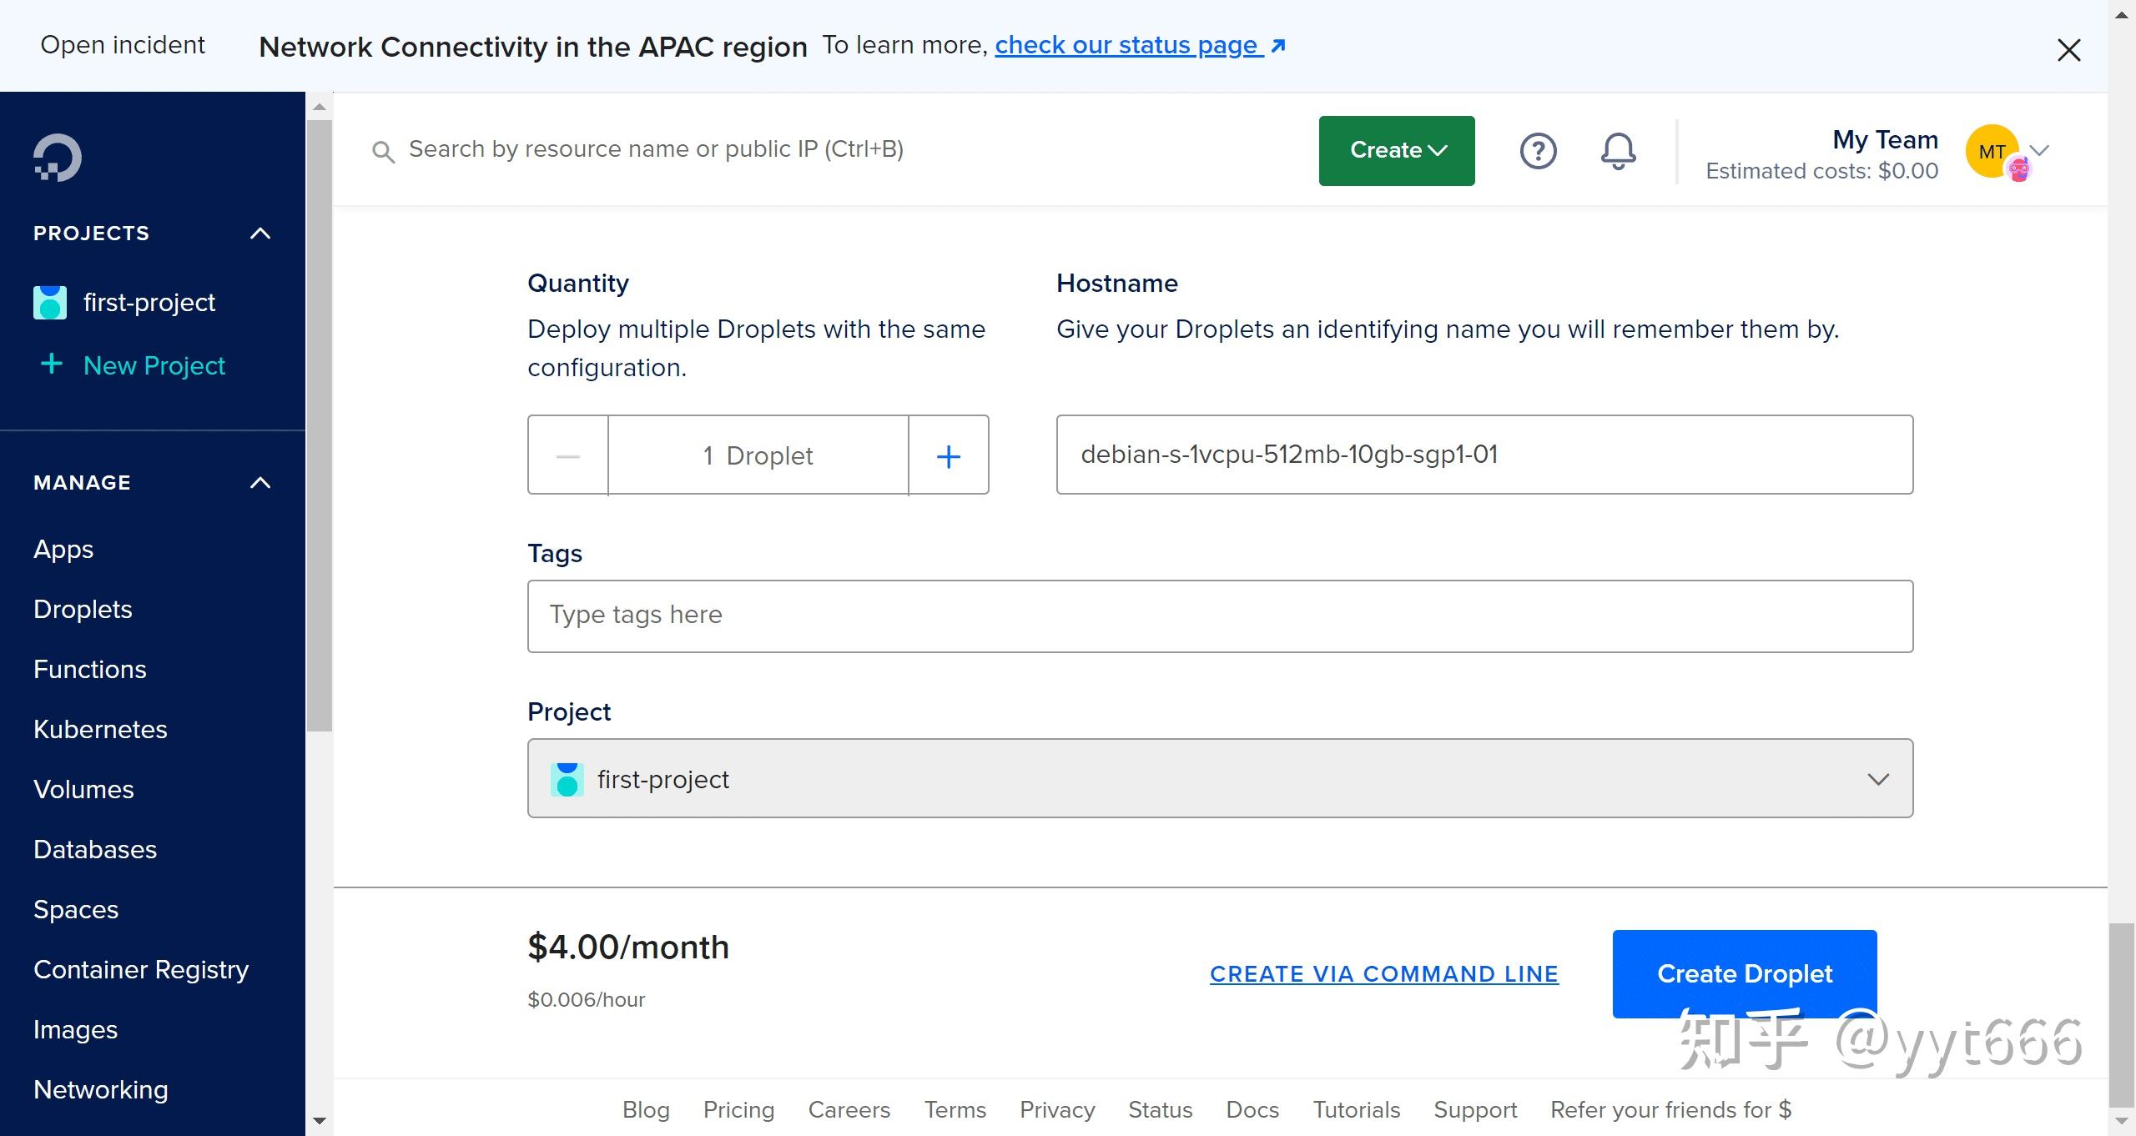The width and height of the screenshot is (2136, 1136).
Task: Click the Hostname input field
Action: point(1484,455)
